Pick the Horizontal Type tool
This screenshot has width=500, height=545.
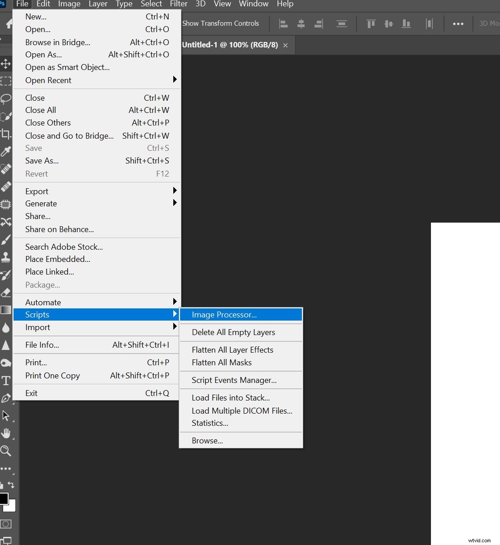tap(6, 381)
